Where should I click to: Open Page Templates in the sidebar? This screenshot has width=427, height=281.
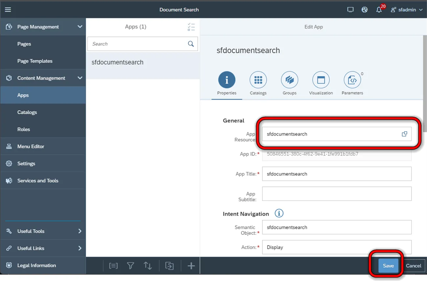point(43,61)
